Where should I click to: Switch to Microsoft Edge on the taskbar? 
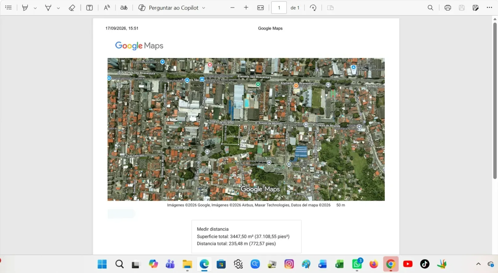(x=204, y=264)
